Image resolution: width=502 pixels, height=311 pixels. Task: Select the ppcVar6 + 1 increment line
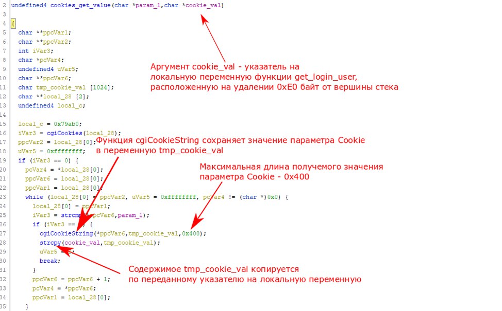tap(72, 279)
